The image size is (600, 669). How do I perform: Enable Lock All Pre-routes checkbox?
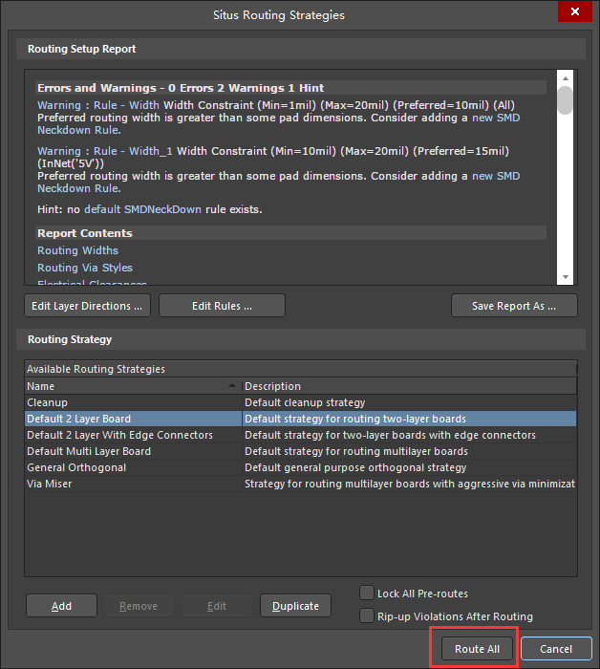pyautogui.click(x=367, y=593)
